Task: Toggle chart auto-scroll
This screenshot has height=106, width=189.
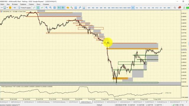Action: point(59,8)
